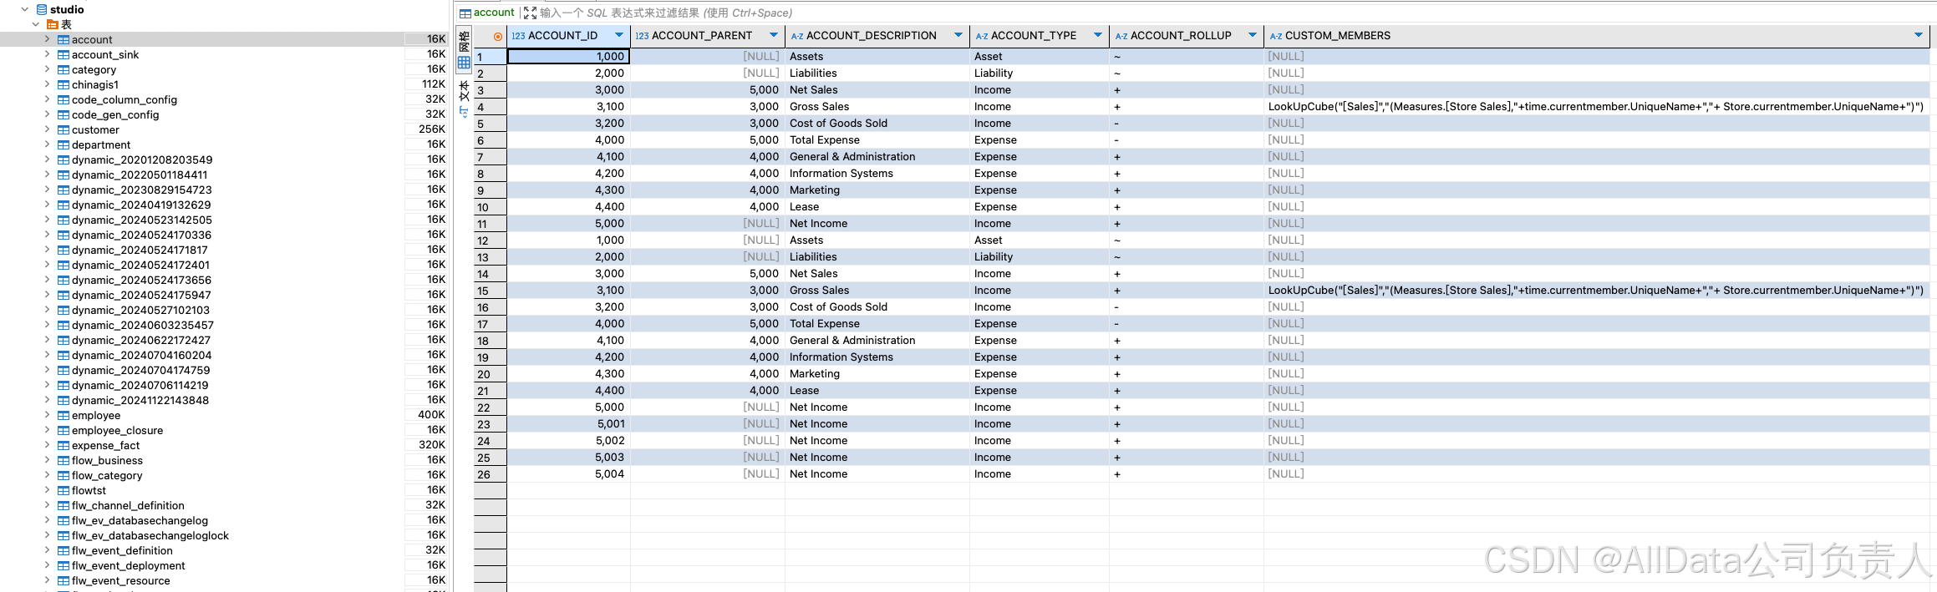Click the table icon beside chinagis1
Image resolution: width=1937 pixels, height=592 pixels.
click(x=64, y=84)
